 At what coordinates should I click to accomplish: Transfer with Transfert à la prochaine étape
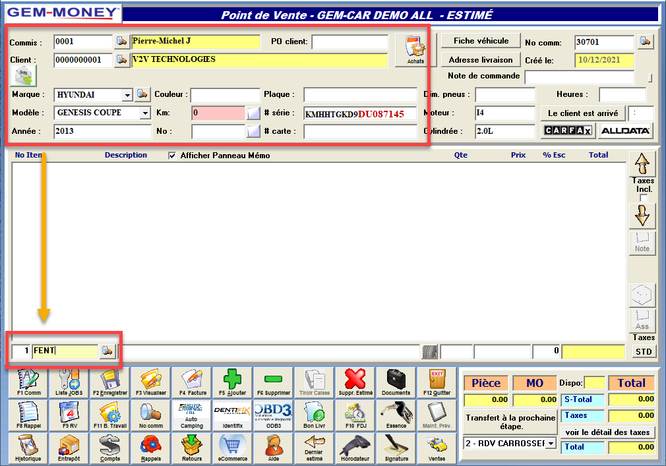click(510, 422)
